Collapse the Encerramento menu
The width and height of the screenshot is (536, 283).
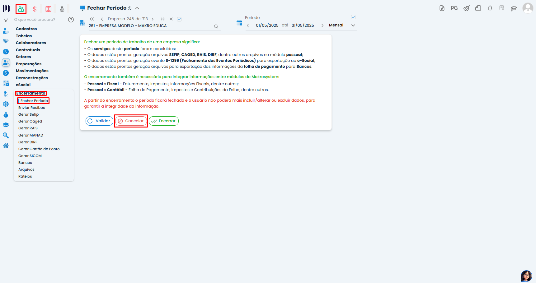[x=31, y=93]
